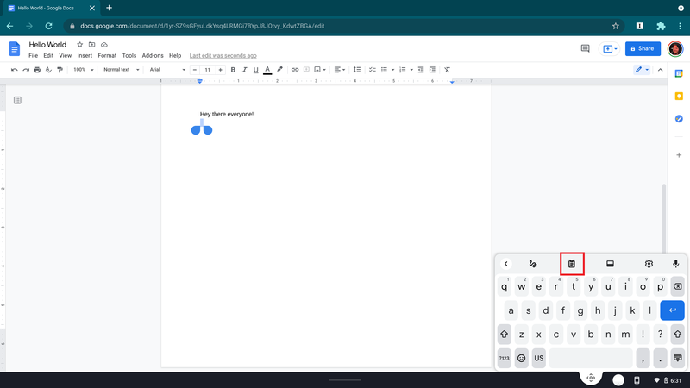Open Google Calendar side panel
Image resolution: width=690 pixels, height=388 pixels.
click(679, 73)
